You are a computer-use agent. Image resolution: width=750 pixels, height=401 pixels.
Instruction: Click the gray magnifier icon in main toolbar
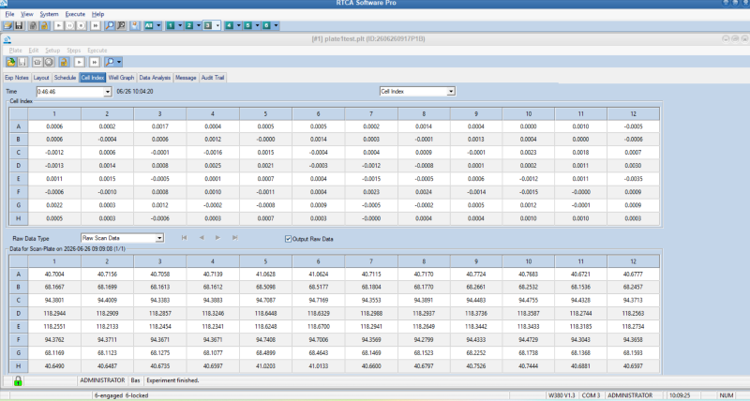click(122, 26)
